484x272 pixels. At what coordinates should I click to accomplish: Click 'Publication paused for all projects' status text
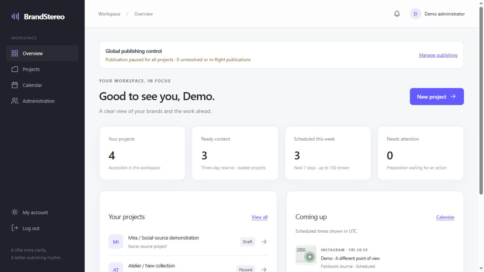(x=139, y=60)
